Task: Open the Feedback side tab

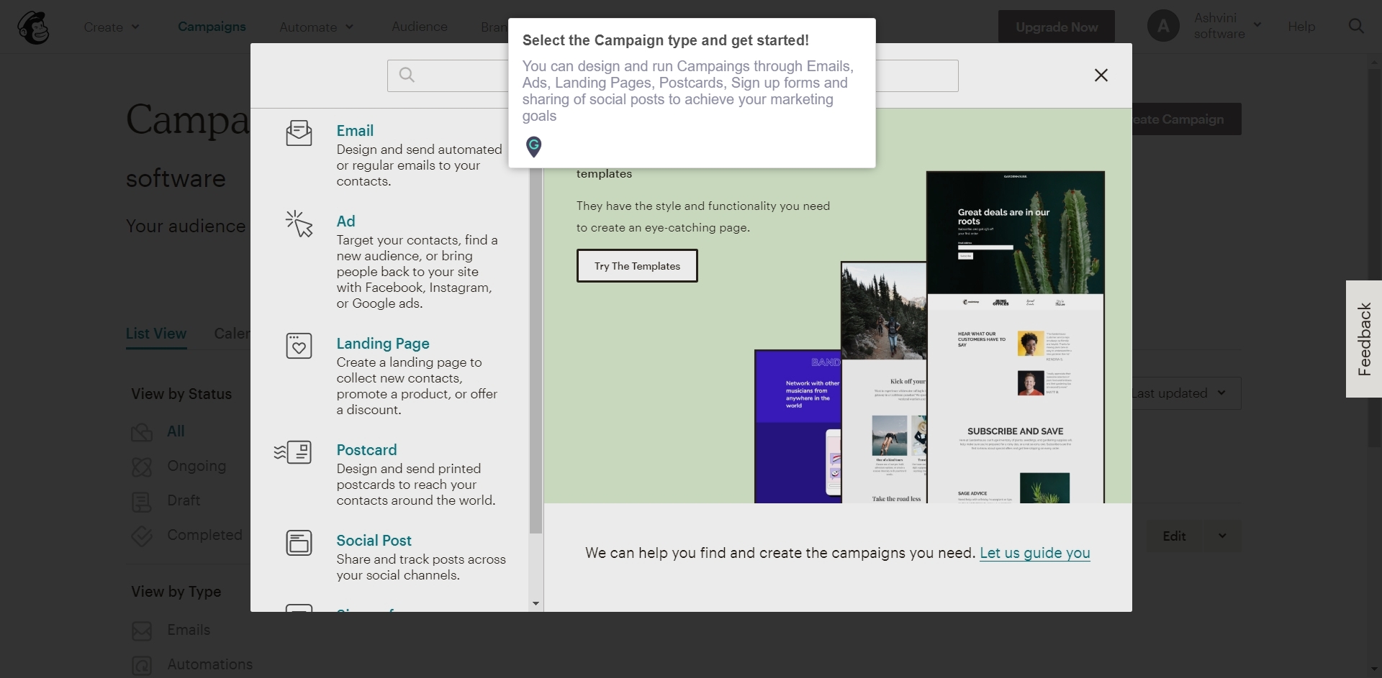Action: click(x=1364, y=339)
